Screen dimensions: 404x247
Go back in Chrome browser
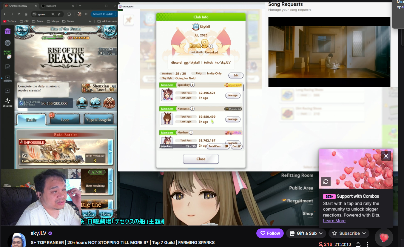tap(5, 14)
